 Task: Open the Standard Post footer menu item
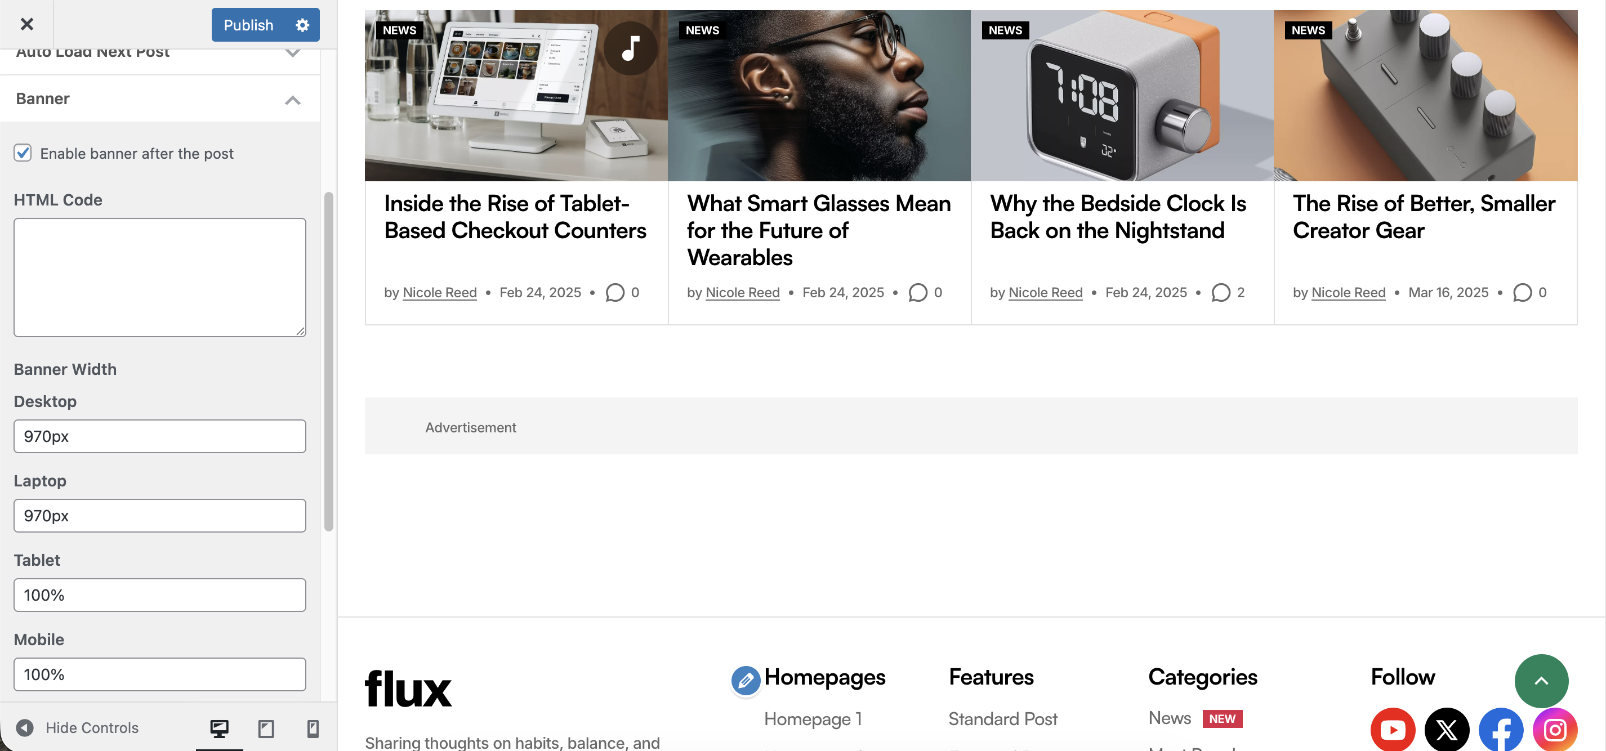pyautogui.click(x=1002, y=718)
